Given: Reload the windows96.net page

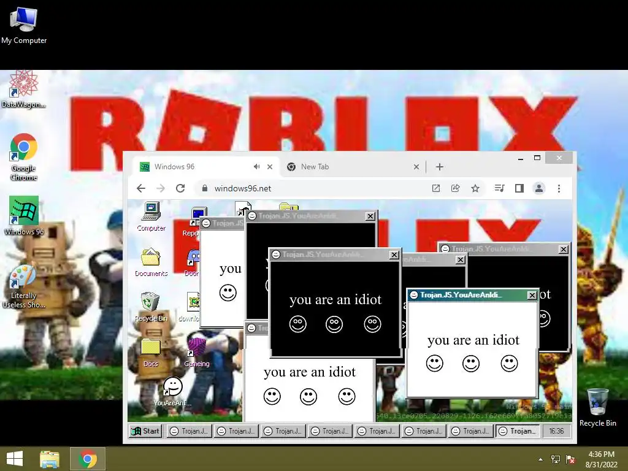Looking at the screenshot, I should [x=180, y=188].
